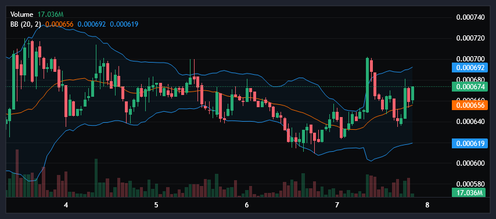496x219 pixels.
Task: Click the 0.000640 price axis label
Action: [470, 122]
